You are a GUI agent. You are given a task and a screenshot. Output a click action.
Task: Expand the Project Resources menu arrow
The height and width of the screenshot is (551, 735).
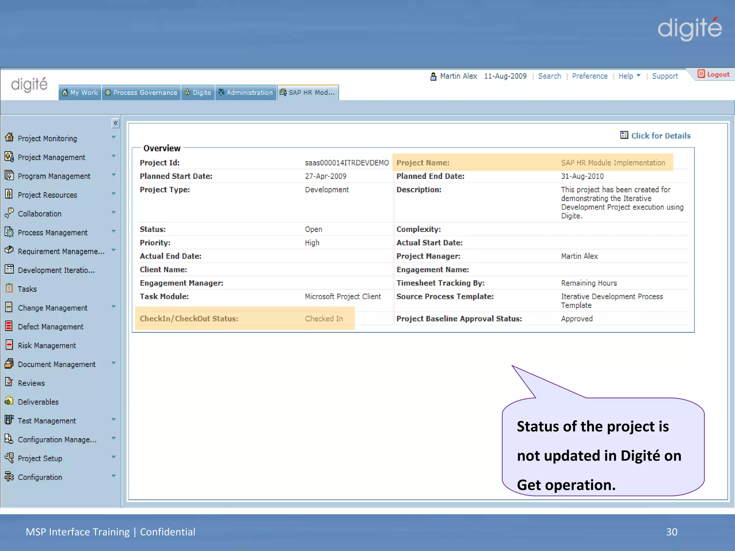click(x=113, y=194)
